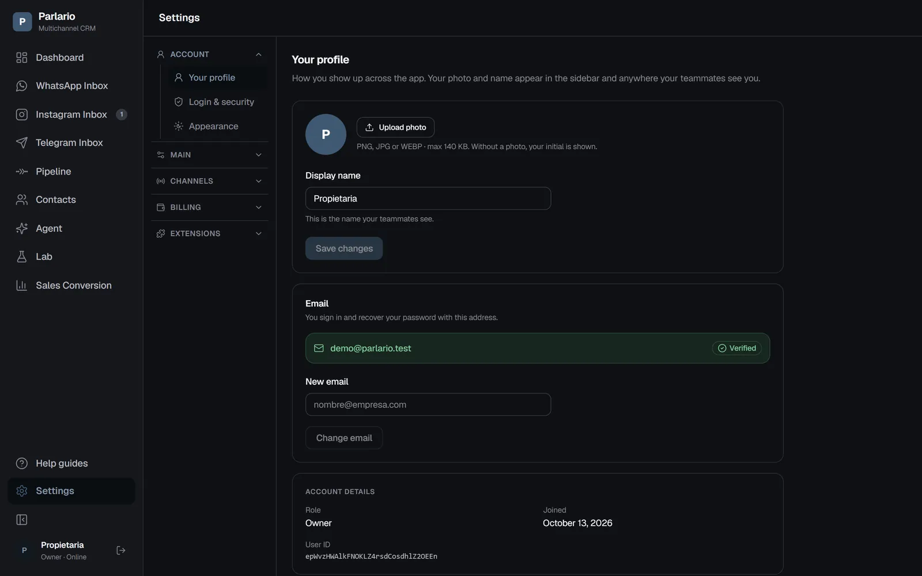Click Save changes button

point(344,248)
